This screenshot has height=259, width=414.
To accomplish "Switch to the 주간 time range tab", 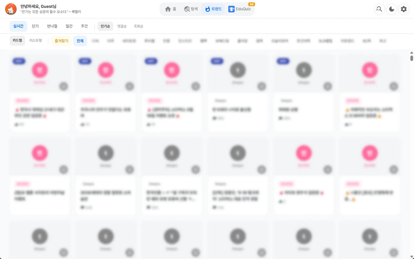I will click(84, 26).
